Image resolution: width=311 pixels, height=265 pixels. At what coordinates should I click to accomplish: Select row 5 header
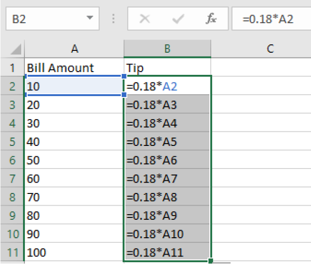[x=12, y=141]
